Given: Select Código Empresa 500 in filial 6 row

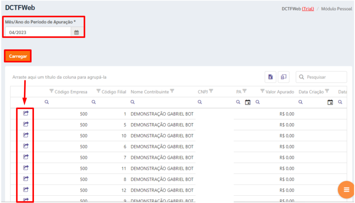Looking at the screenshot, I should point(84,147).
